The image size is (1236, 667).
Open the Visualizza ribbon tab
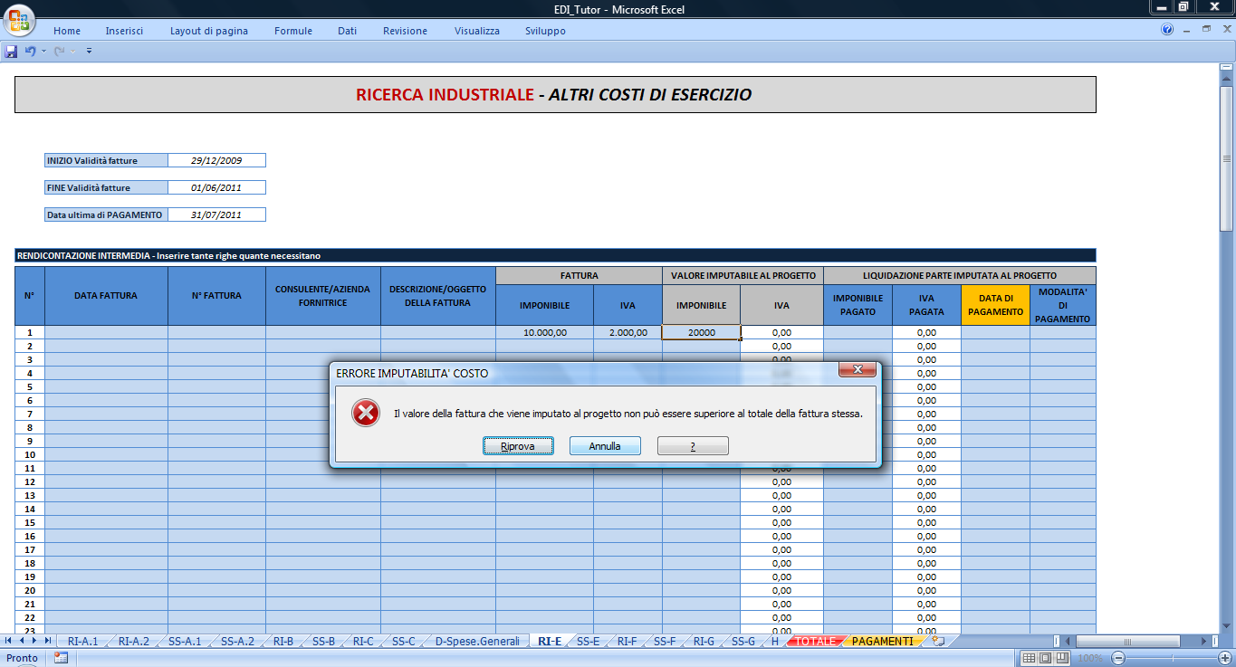point(477,31)
